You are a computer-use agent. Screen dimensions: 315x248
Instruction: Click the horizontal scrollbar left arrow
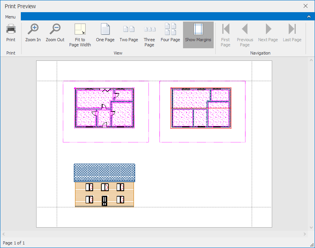click(4, 234)
